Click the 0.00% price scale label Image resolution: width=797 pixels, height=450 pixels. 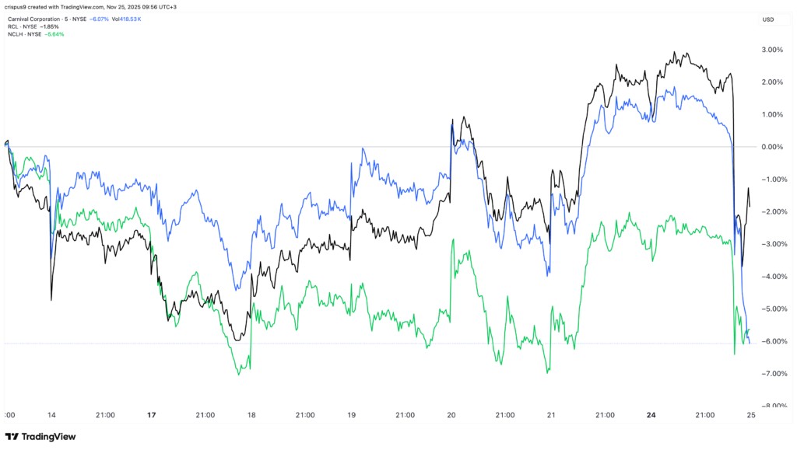point(772,147)
